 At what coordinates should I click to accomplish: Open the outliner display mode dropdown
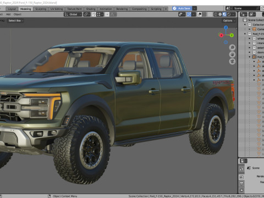[x=244, y=14]
